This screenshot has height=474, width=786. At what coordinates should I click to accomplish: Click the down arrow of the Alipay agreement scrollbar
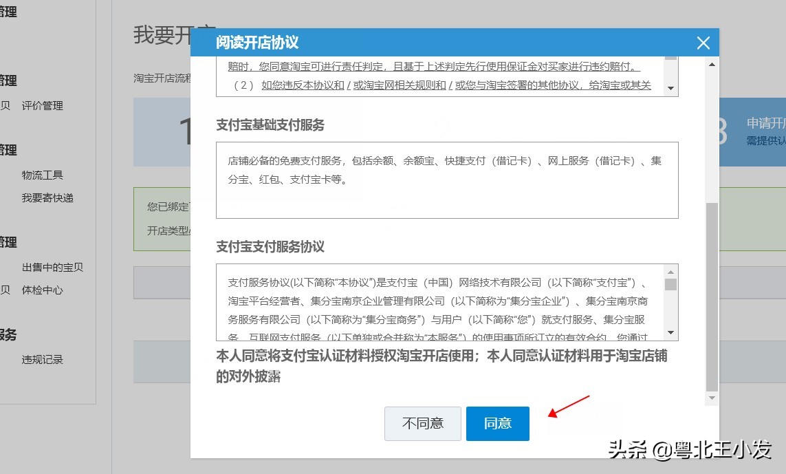[670, 334]
